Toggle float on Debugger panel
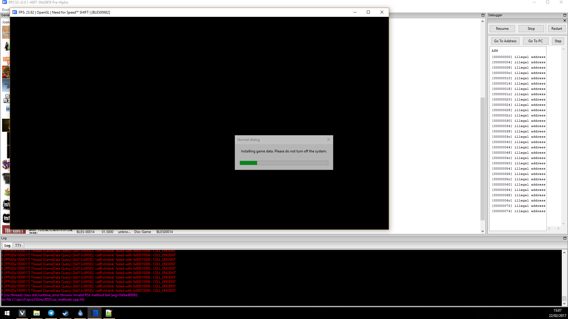This screenshot has width=568, height=319. 565,15
